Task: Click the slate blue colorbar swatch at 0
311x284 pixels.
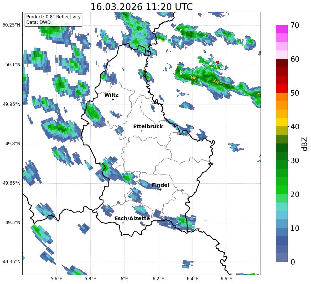Action: pos(282,257)
